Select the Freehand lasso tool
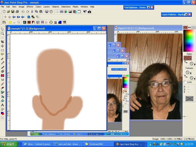Screen dimensions: 196x147 [2, 55]
